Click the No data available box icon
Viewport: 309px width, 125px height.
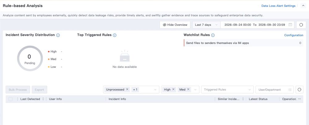point(125,56)
